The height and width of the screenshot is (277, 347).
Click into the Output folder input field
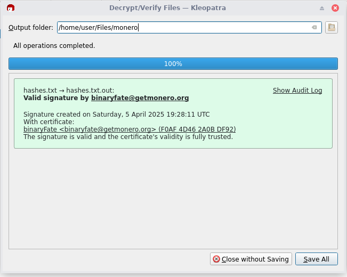(x=189, y=28)
